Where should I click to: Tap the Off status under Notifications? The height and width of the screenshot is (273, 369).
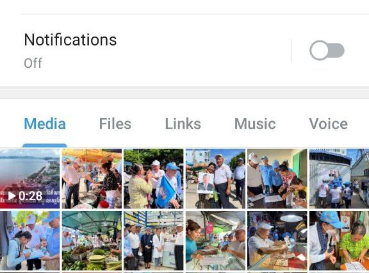click(33, 63)
